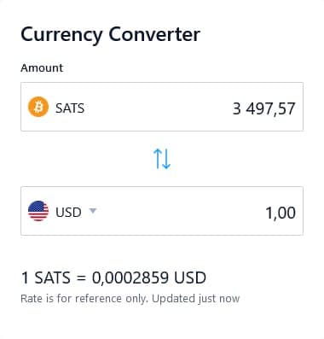Click inside the SATS amount box
The width and height of the screenshot is (324, 339).
tap(162, 107)
